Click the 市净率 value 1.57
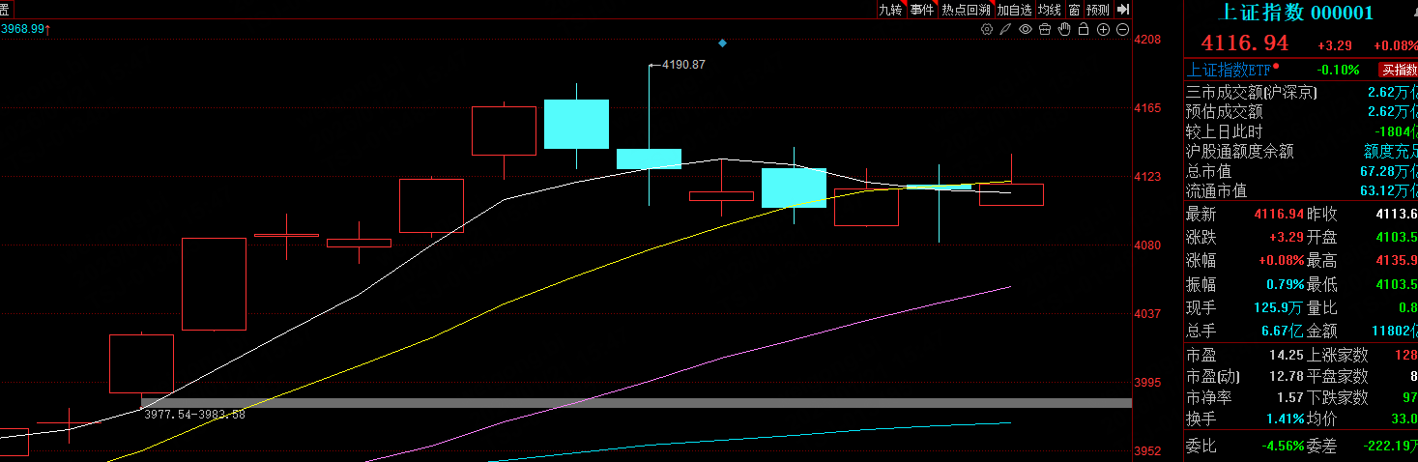Screen dimensions: 1418x462 click(x=1290, y=397)
